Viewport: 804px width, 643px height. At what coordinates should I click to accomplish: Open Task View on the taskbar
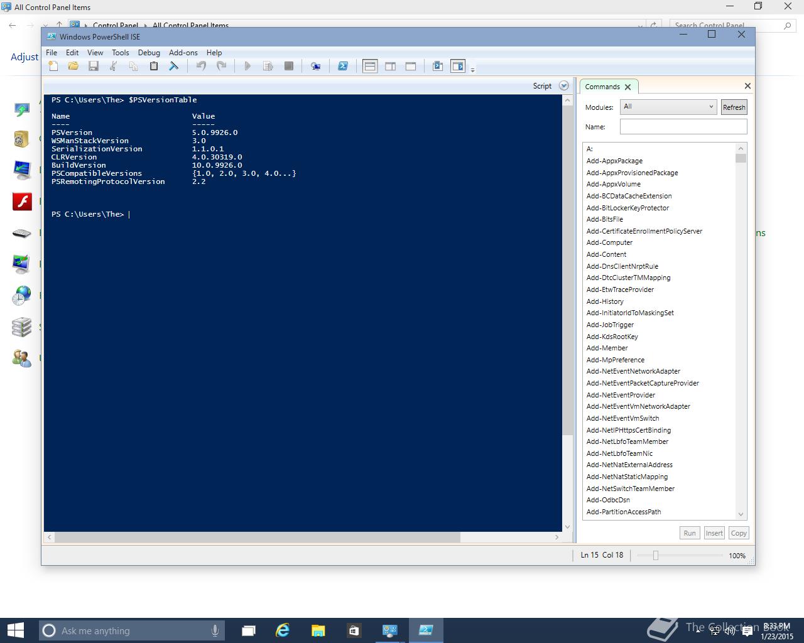point(249,630)
